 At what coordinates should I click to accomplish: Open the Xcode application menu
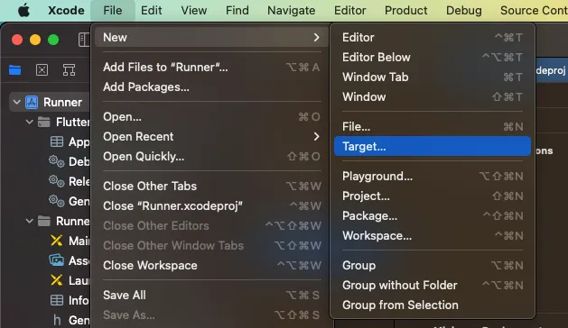66,11
